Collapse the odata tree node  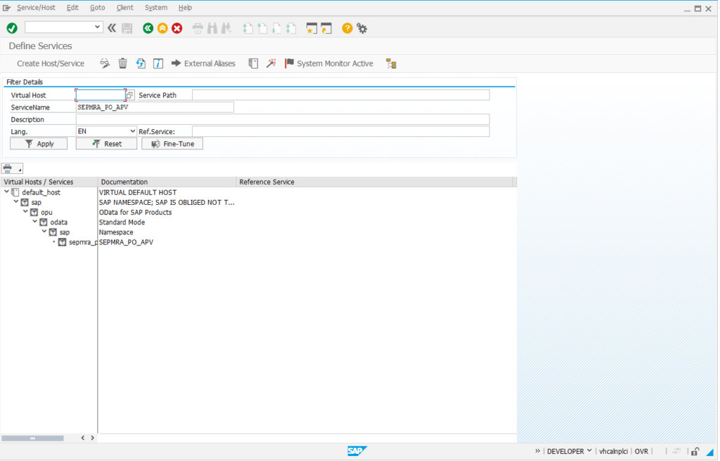(35, 221)
